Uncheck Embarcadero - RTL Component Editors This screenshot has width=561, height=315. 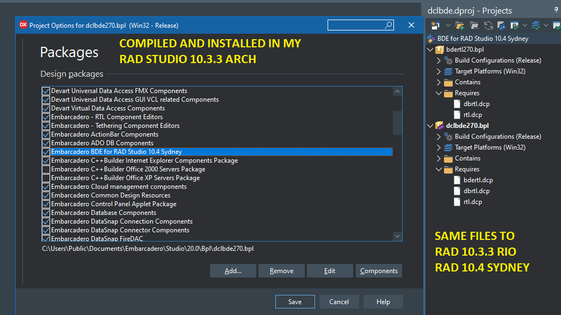[46, 117]
